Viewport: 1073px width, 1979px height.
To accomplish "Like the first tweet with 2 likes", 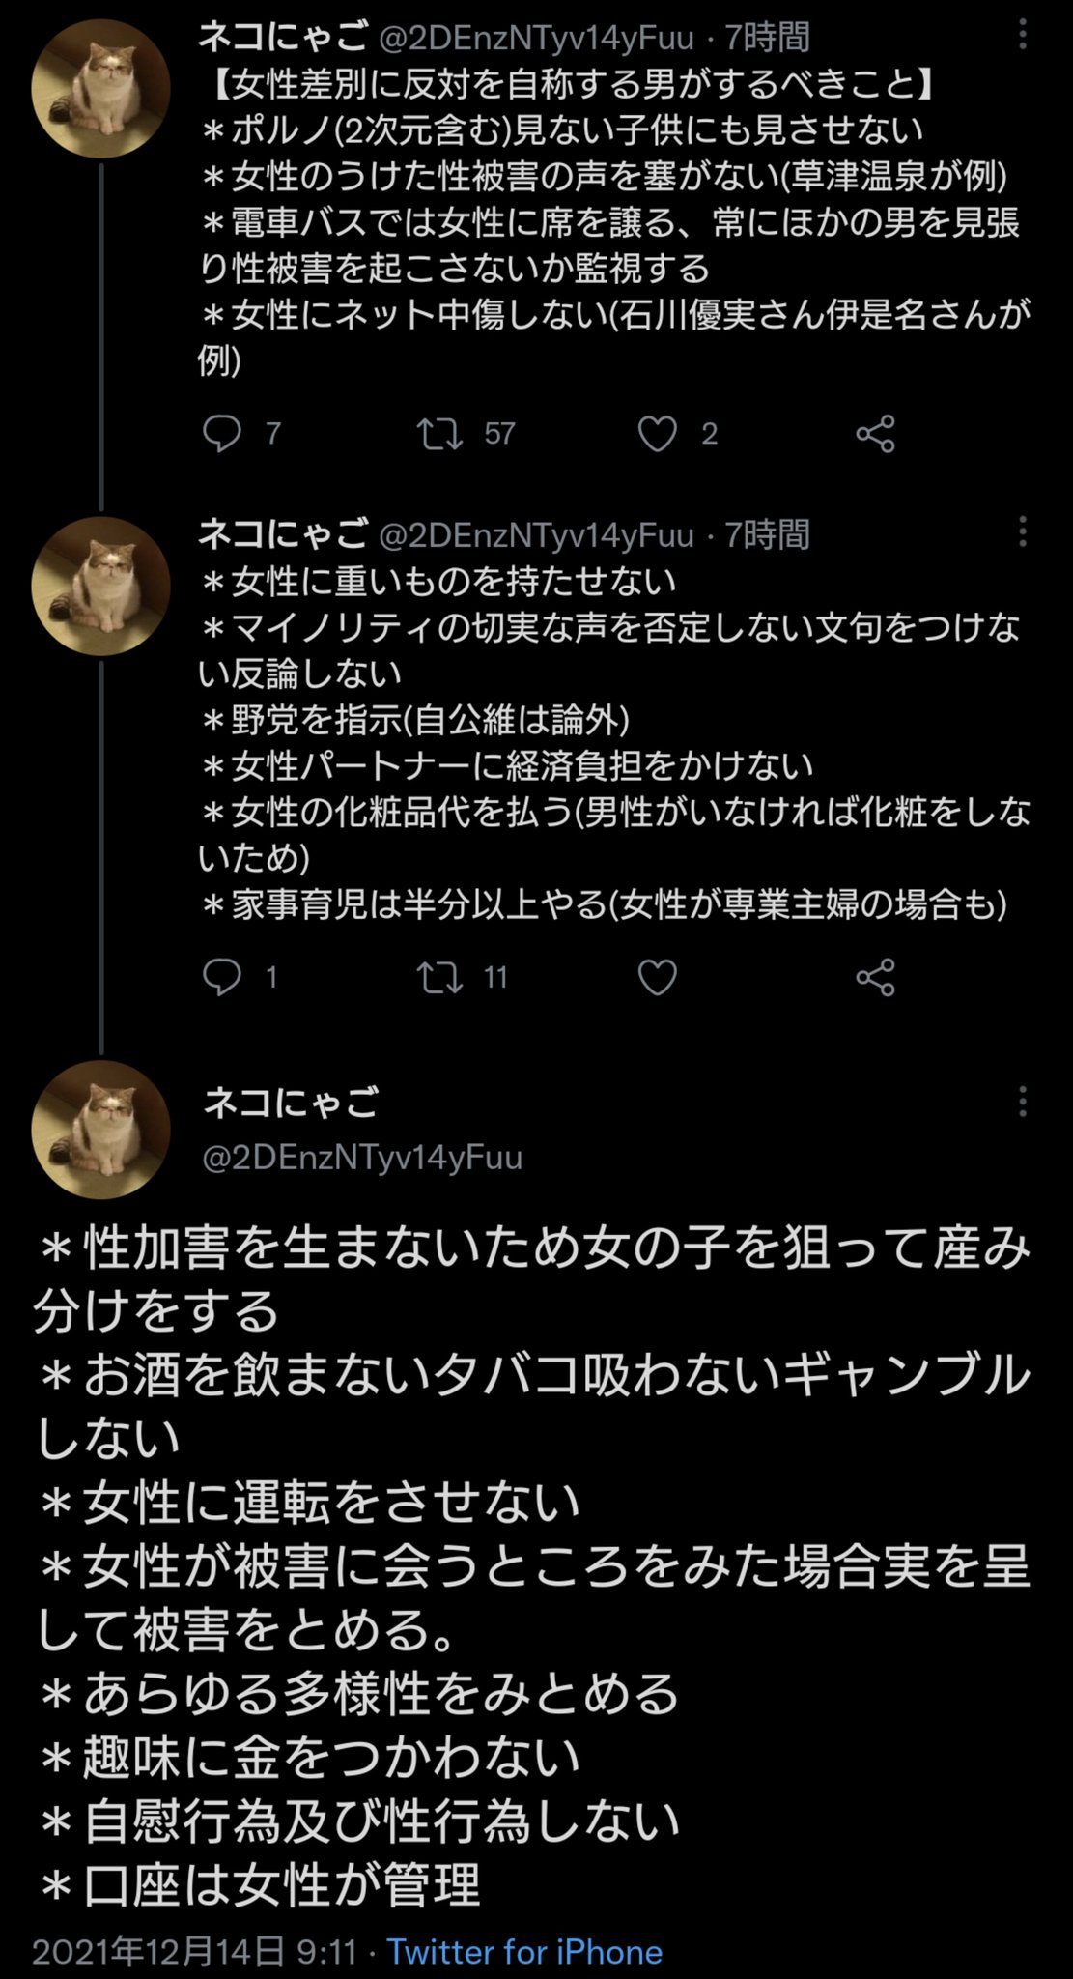I will [658, 434].
